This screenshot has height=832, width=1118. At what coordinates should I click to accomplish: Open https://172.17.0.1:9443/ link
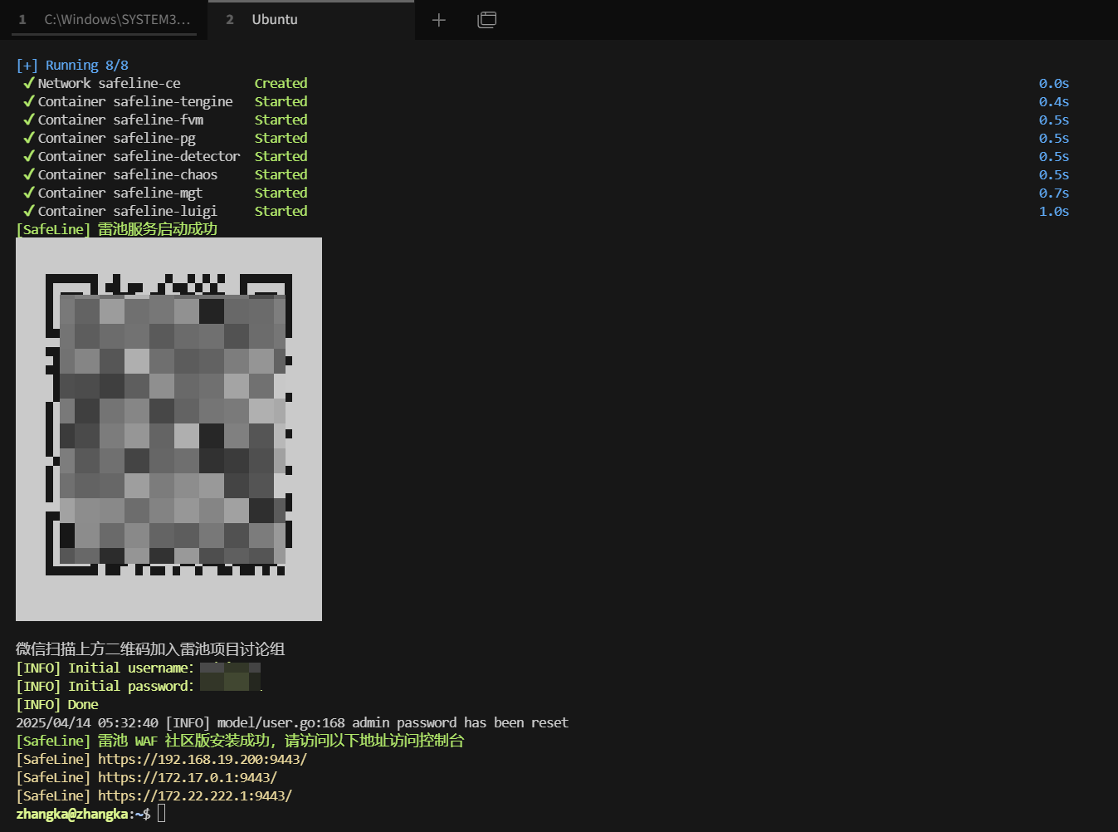pyautogui.click(x=188, y=777)
